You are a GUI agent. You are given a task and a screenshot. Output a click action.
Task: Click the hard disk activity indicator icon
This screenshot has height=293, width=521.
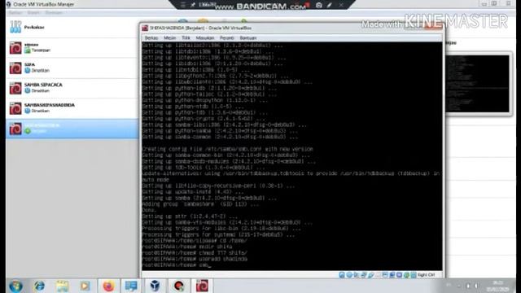[342, 275]
